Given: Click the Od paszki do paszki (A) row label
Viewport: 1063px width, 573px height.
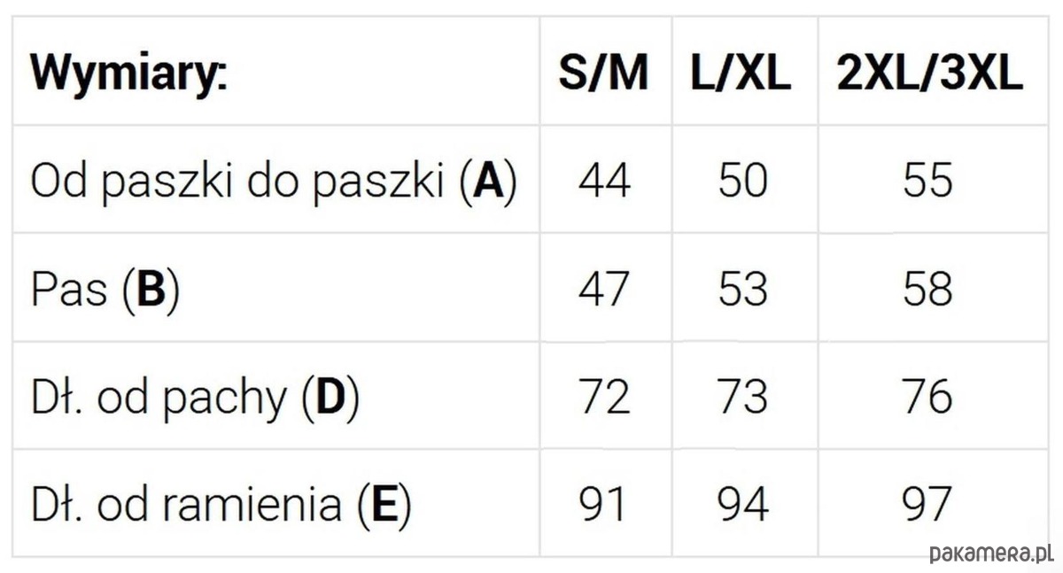Looking at the screenshot, I should point(273,182).
